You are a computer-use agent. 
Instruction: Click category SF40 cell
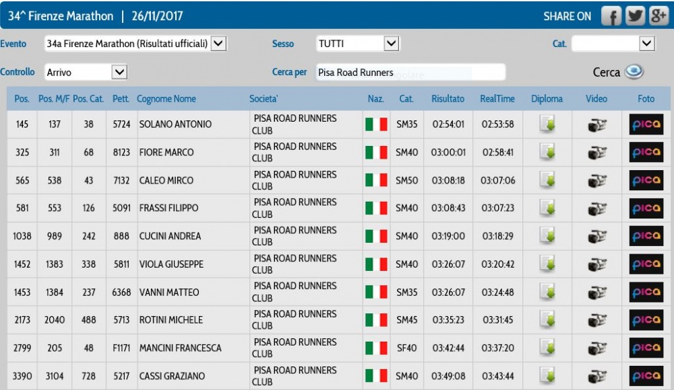click(x=406, y=348)
